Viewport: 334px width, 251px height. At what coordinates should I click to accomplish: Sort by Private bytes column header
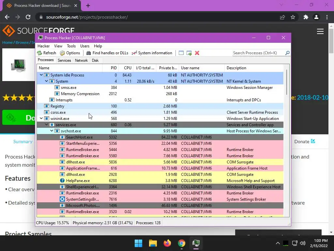coord(168,68)
